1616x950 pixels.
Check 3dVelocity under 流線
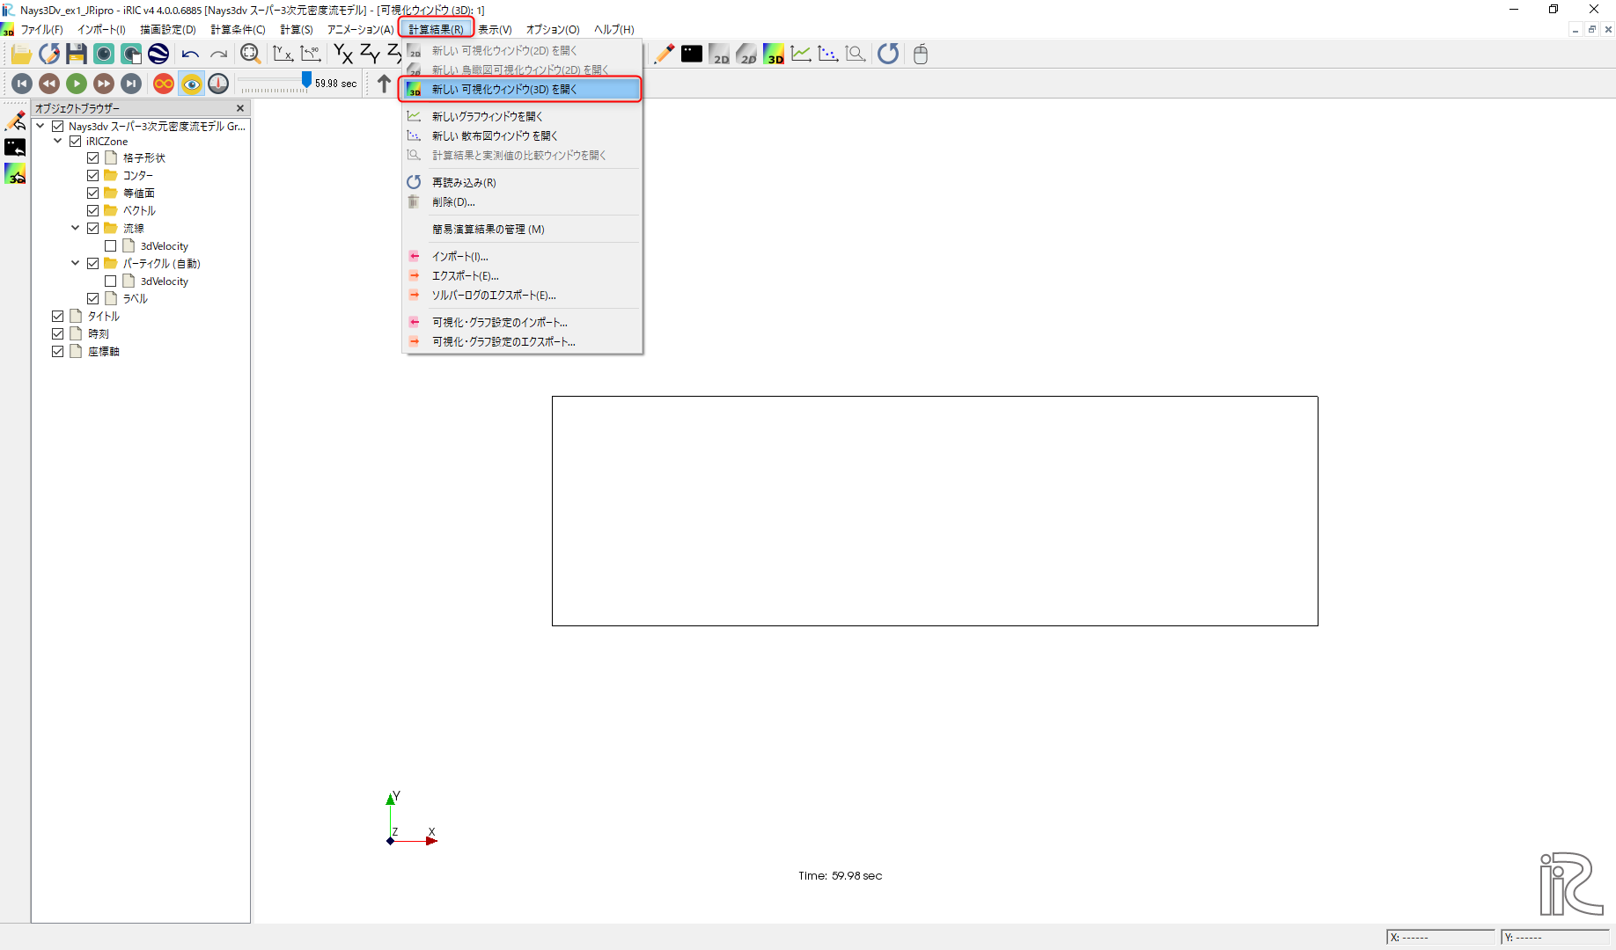(x=111, y=246)
